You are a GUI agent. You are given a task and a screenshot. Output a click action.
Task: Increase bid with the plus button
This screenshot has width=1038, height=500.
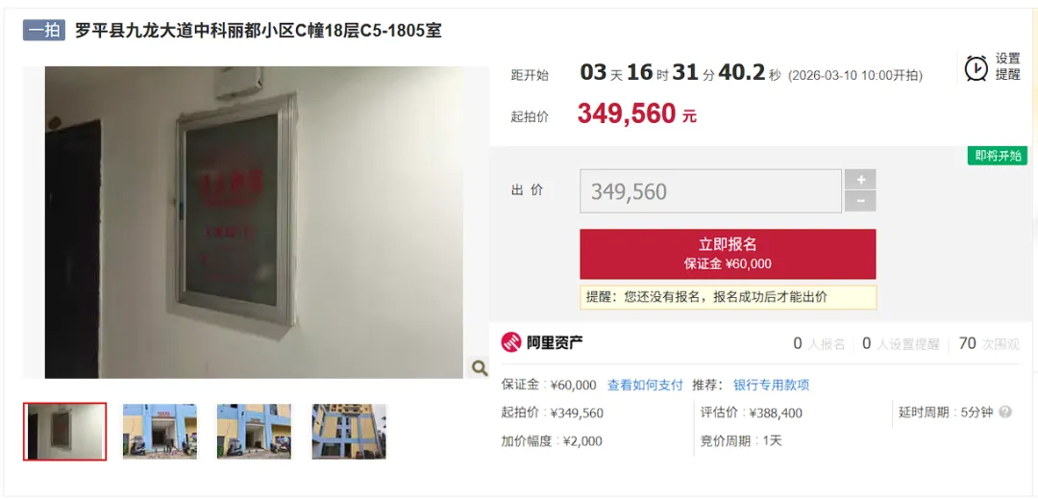pos(860,180)
